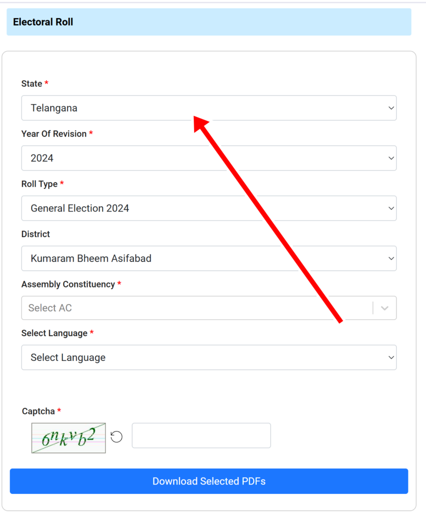Open the State dropdown showing Telangana

[209, 108]
